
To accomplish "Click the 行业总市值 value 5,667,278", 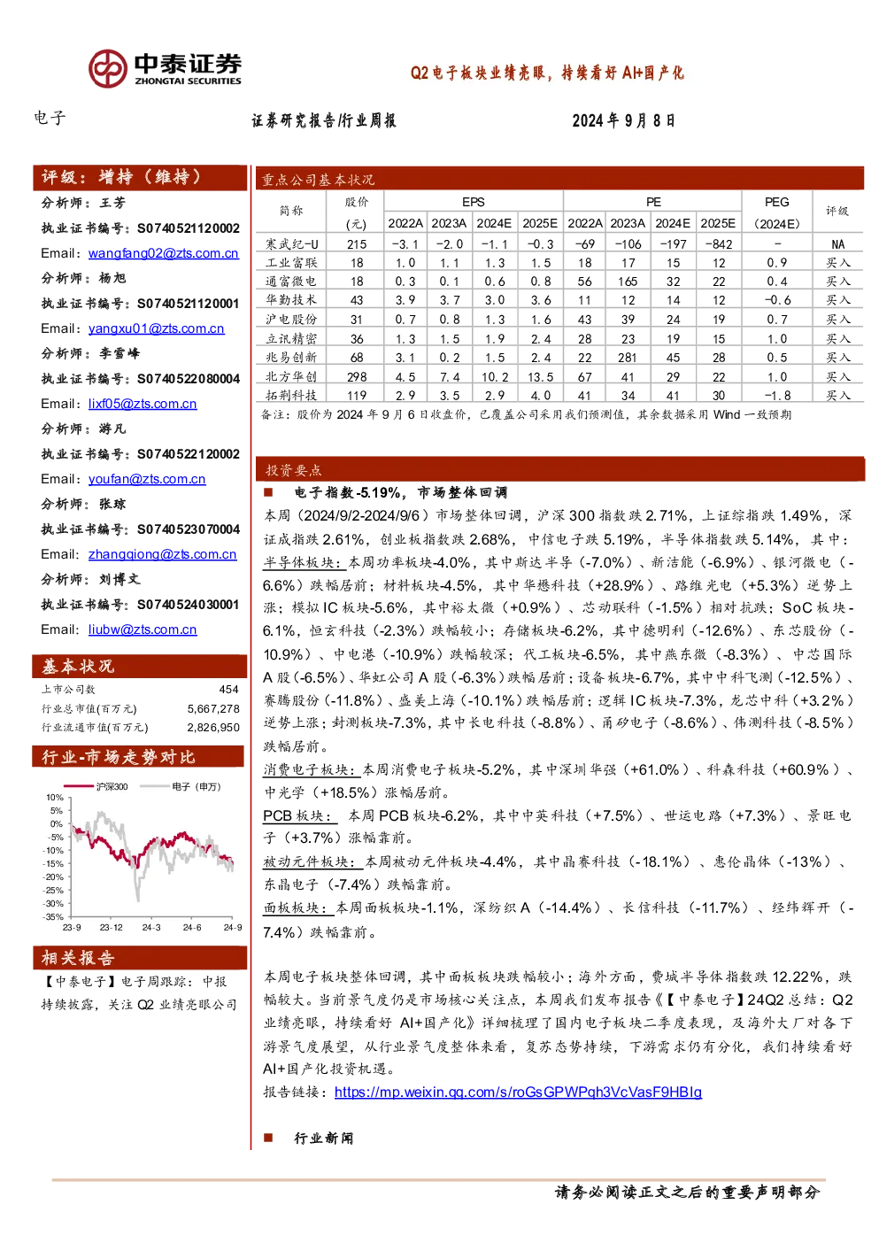I will pos(213,708).
